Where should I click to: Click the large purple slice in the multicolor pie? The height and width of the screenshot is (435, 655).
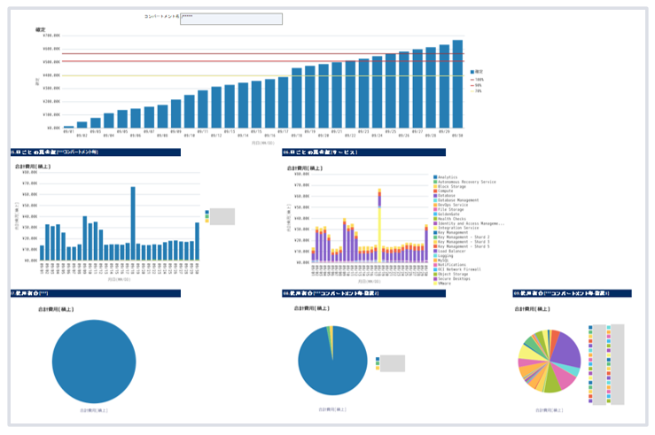coord(564,350)
